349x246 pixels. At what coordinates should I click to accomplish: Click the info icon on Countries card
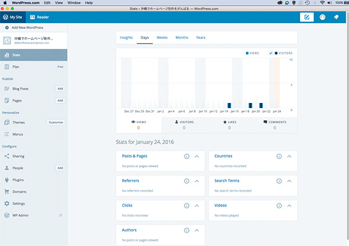(x=279, y=156)
